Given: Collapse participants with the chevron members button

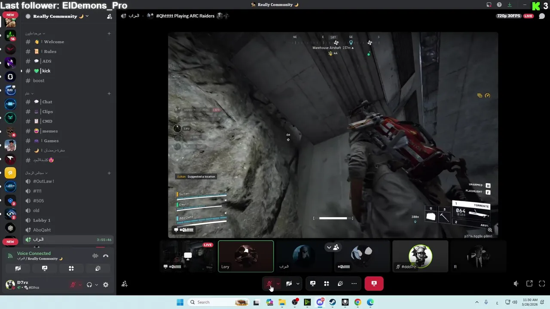Looking at the screenshot, I should pyautogui.click(x=333, y=247).
